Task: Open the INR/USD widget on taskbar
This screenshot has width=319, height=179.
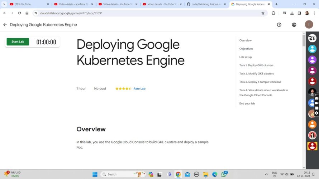Action: tap(12, 174)
